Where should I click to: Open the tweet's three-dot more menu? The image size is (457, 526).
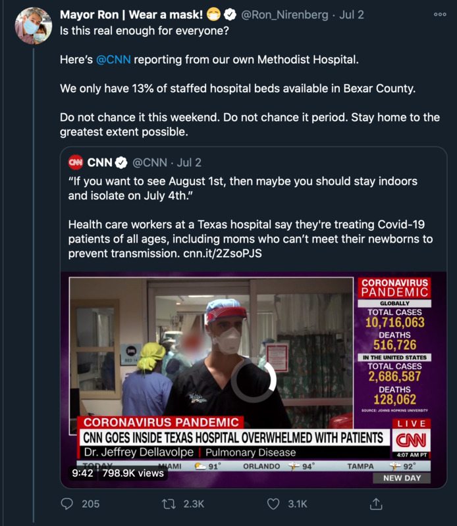pos(440,14)
